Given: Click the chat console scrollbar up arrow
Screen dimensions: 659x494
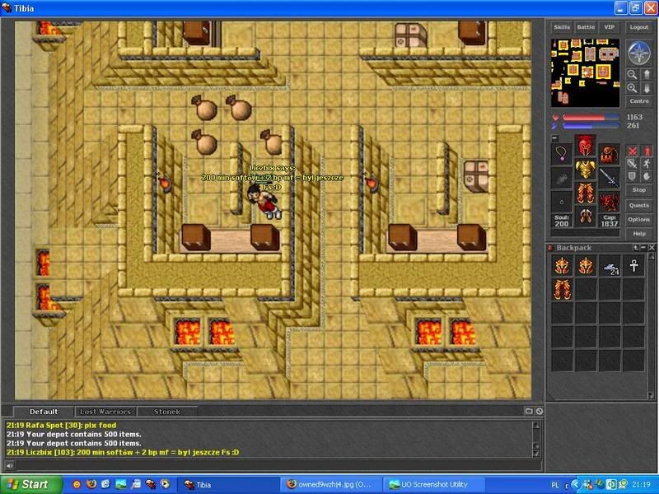Looking at the screenshot, I should (536, 425).
